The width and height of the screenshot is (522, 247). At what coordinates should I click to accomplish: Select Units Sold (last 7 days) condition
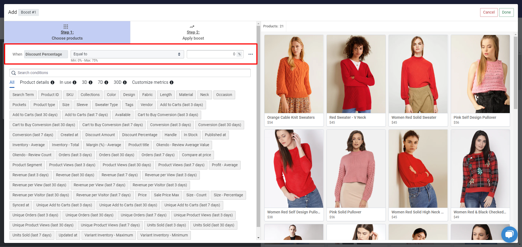[x=32, y=235]
